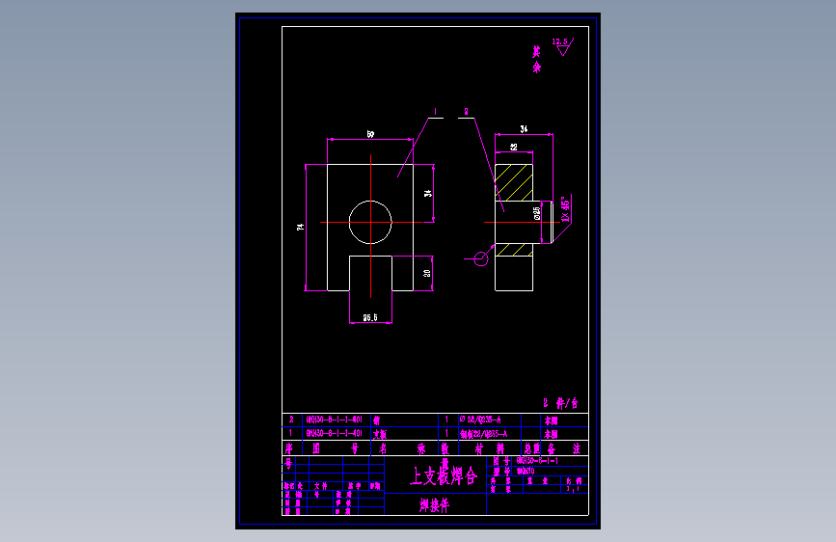Select the 1x45° chamfer annotation
Screen dimensions: 836x542
pyautogui.click(x=565, y=209)
